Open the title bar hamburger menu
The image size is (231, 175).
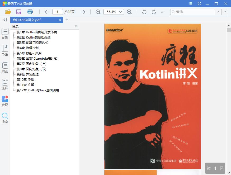tap(191, 4)
